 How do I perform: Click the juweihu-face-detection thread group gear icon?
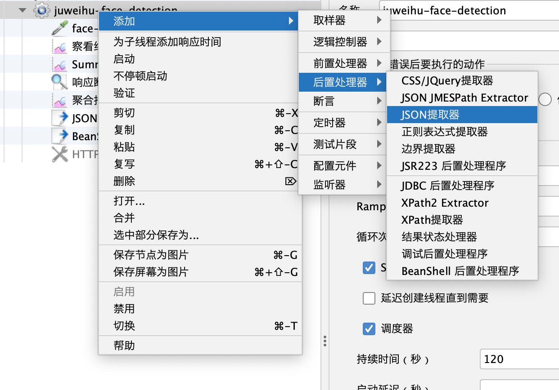click(x=42, y=9)
